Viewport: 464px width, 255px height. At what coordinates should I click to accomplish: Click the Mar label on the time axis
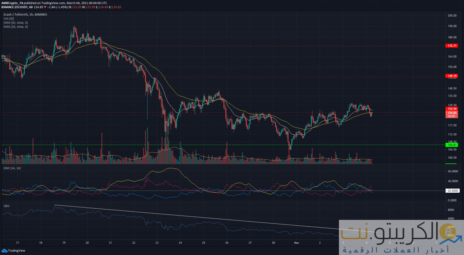click(297, 243)
